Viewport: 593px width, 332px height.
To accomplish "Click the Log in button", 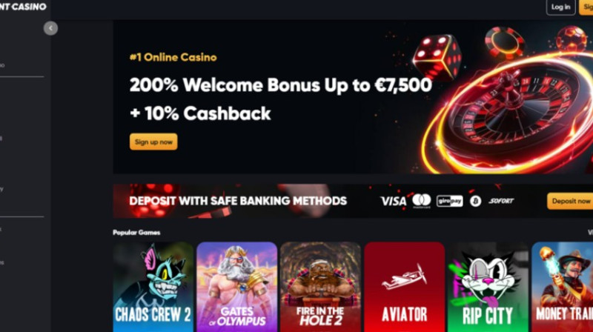I will pos(560,7).
